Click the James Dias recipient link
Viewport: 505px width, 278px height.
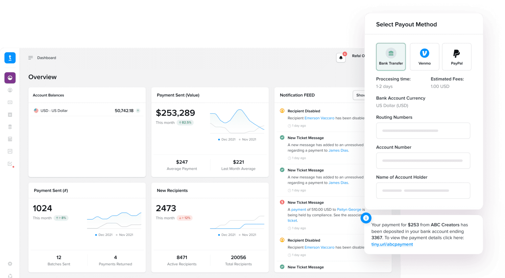338,150
